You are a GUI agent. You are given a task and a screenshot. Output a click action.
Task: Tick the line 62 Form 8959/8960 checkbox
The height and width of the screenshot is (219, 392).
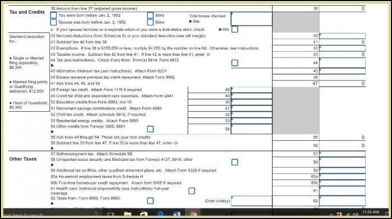pyautogui.click(x=150, y=201)
